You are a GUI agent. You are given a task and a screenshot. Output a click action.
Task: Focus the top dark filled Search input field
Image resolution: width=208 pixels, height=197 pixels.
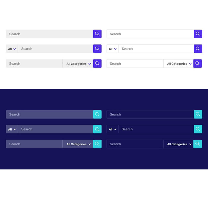(49, 114)
